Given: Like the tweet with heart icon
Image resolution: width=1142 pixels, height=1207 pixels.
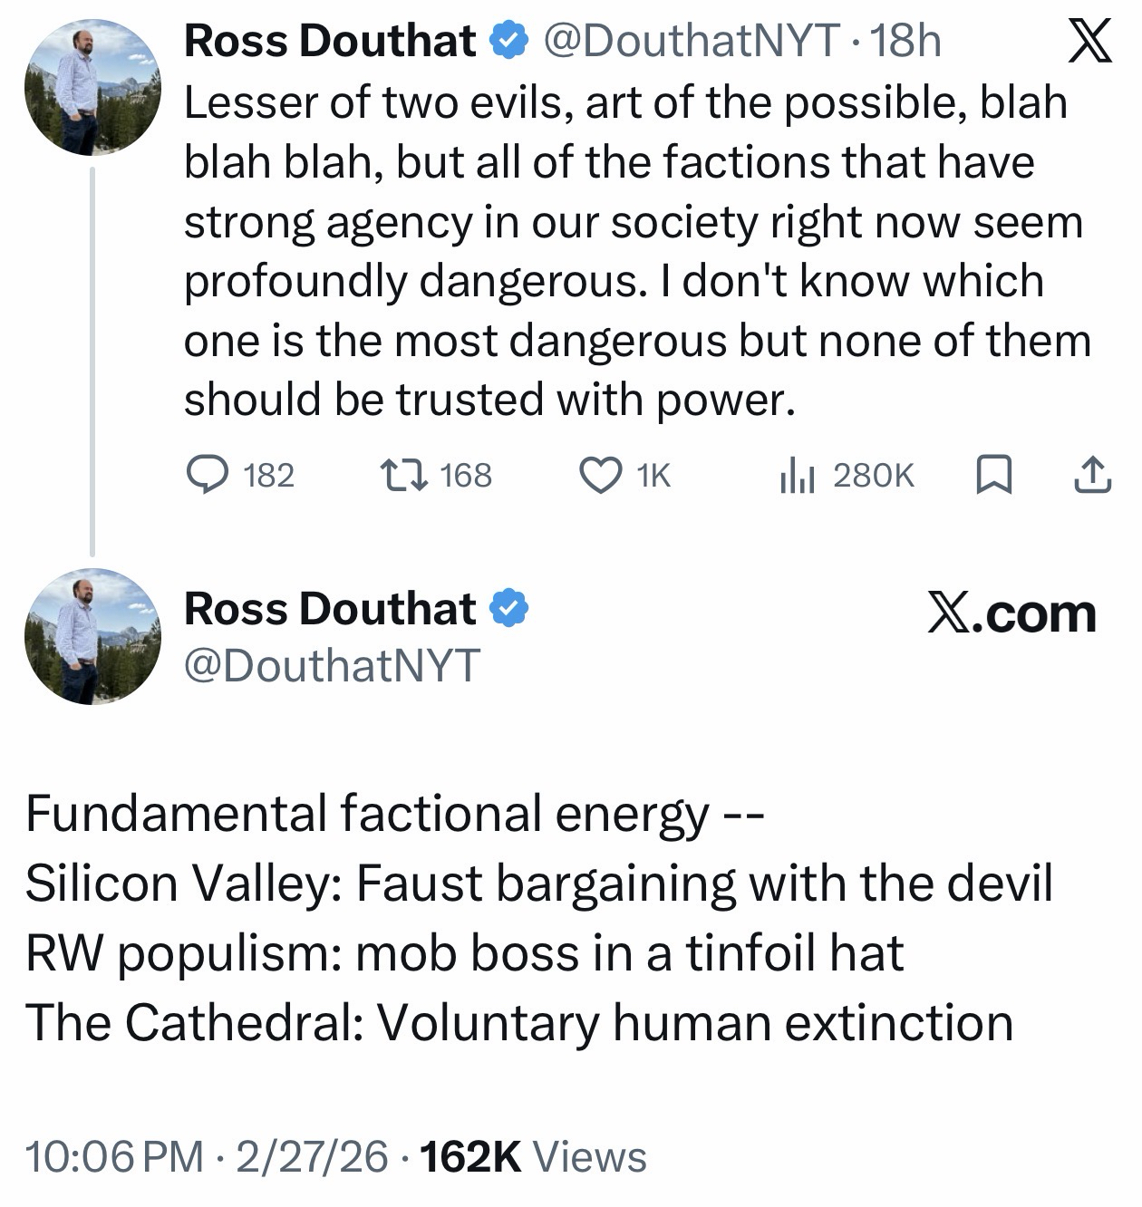Looking at the screenshot, I should tap(599, 475).
